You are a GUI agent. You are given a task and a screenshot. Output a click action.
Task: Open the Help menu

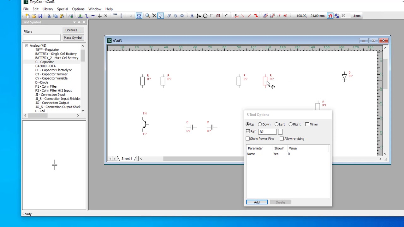(x=109, y=9)
